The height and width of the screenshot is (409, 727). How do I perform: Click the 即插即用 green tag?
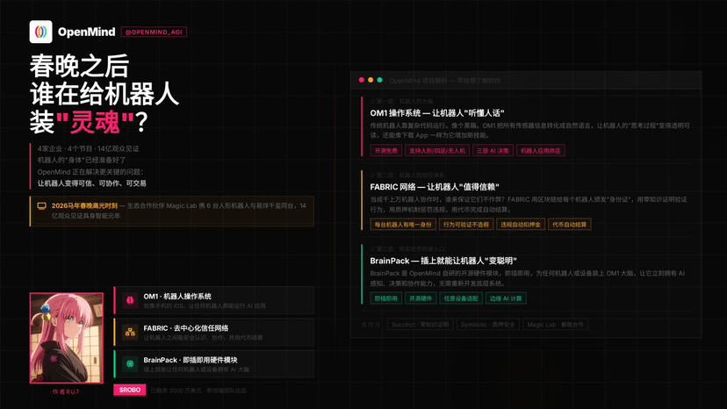click(x=386, y=298)
